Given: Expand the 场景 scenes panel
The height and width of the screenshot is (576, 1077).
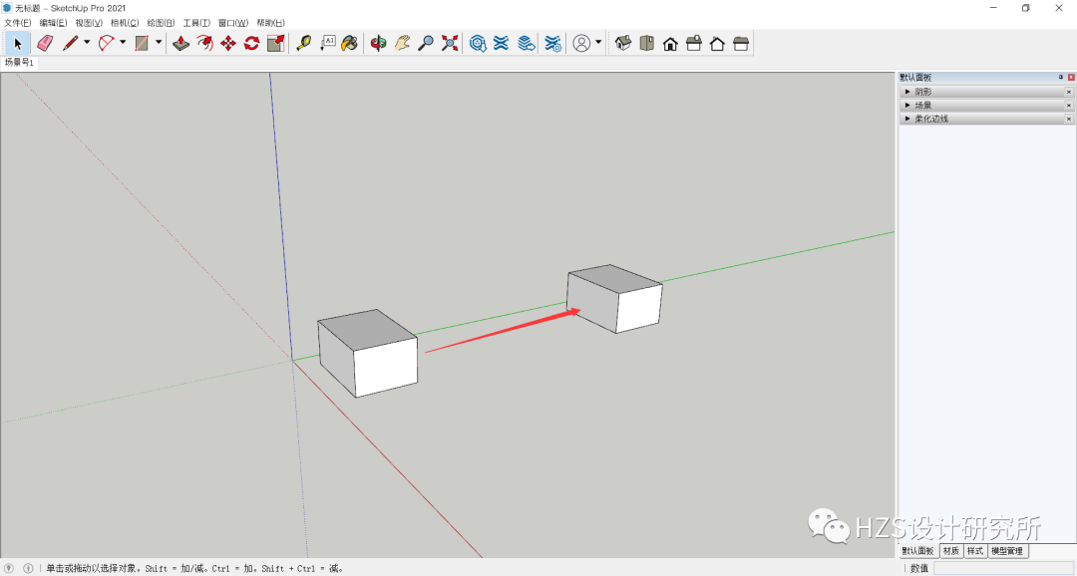Looking at the screenshot, I should pos(907,104).
